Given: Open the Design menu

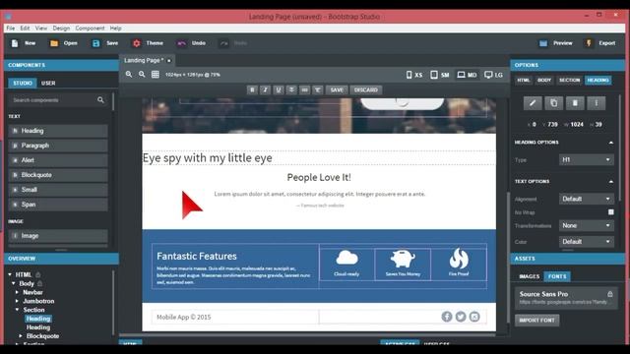Looking at the screenshot, I should pyautogui.click(x=61, y=29).
